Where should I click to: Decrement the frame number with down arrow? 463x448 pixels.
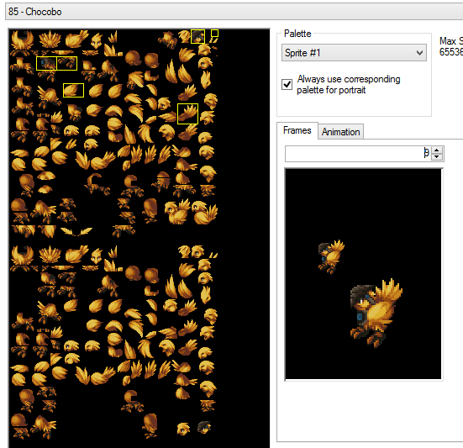point(437,157)
